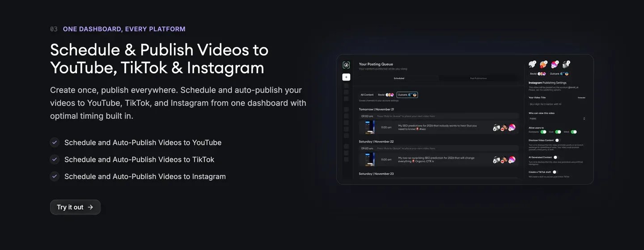The width and height of the screenshot is (644, 250).
Task: Open the app logo icon in dashboard sidebar
Action: click(346, 65)
